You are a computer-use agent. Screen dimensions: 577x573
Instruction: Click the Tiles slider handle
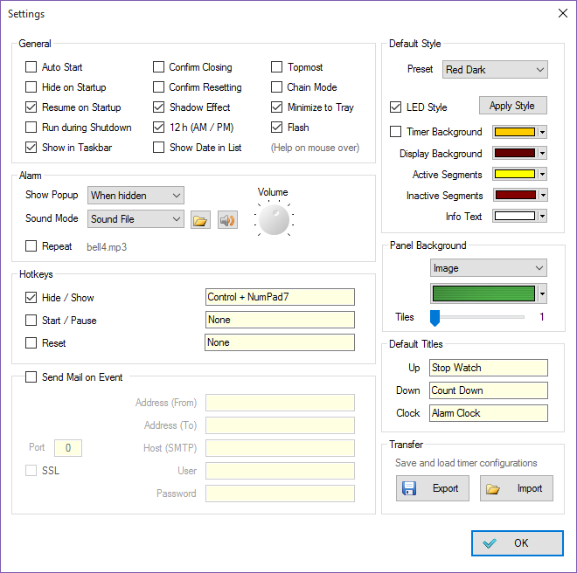click(x=435, y=318)
